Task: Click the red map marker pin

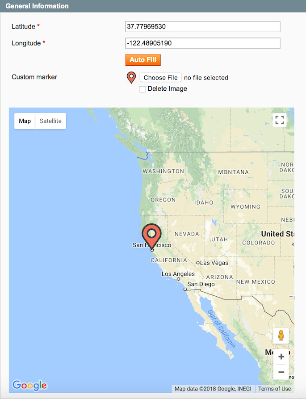Action: [x=152, y=235]
